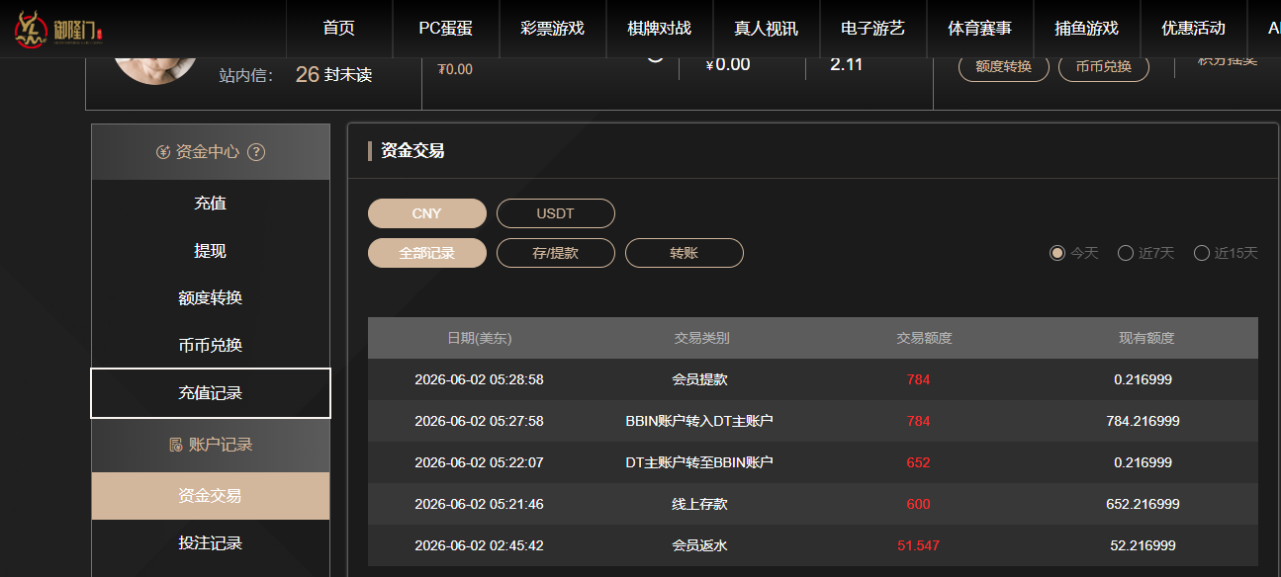Open 提现 in the sidebar
The width and height of the screenshot is (1281, 577).
tap(211, 251)
